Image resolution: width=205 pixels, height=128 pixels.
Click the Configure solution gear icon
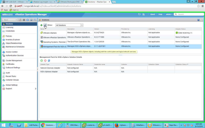pos(45,25)
